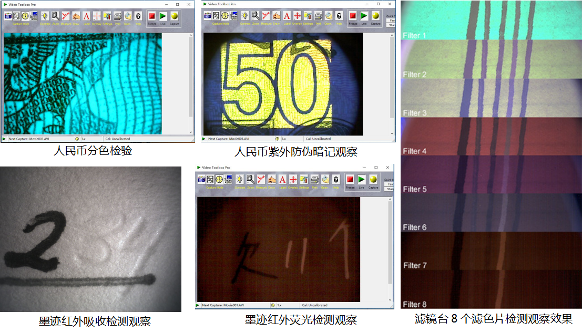582x333 pixels.
Task: Open Zoom magnifier tool in cyan banknote window
Action: click(55, 16)
